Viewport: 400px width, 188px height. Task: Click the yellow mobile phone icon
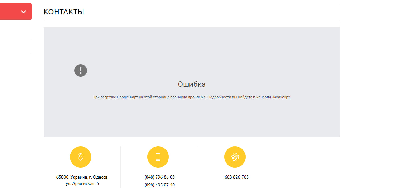coord(158,157)
